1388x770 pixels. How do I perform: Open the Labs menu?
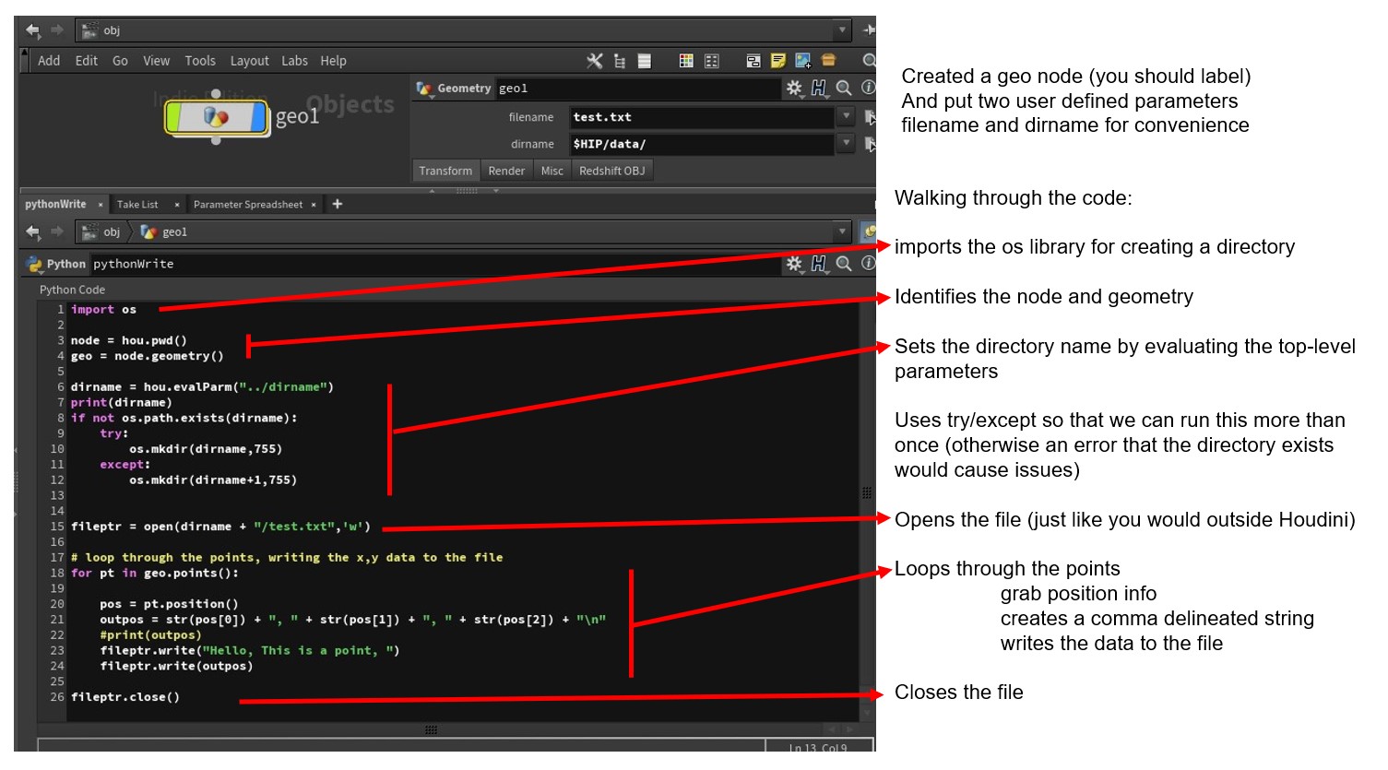(294, 61)
